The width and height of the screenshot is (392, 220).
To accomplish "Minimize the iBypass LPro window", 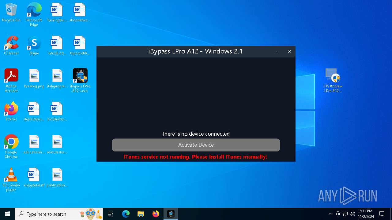I will (x=277, y=52).
